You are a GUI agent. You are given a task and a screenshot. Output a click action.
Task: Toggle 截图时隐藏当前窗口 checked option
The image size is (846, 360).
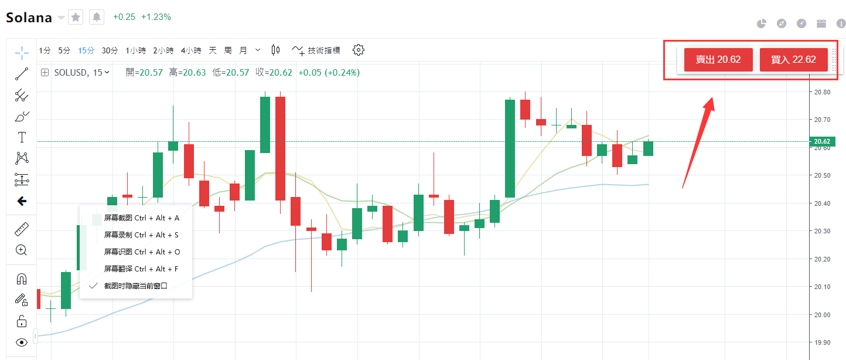pyautogui.click(x=136, y=286)
